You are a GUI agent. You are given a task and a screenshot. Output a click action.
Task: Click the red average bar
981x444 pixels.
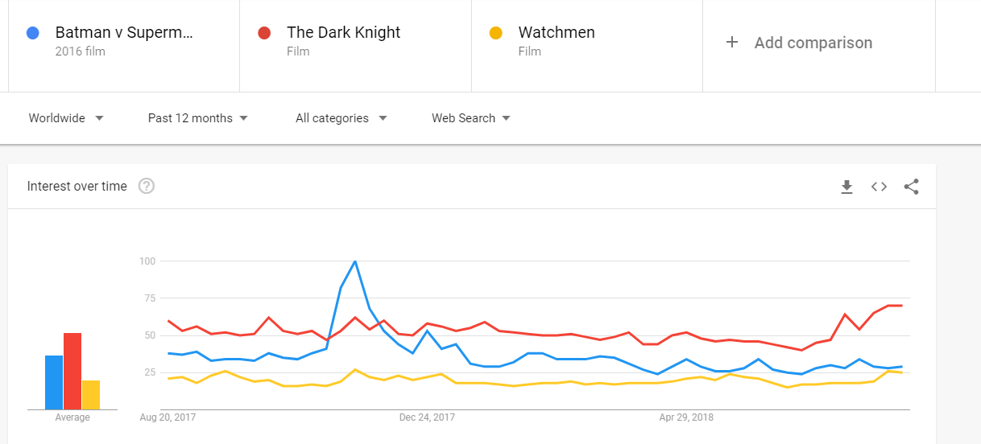click(x=72, y=372)
